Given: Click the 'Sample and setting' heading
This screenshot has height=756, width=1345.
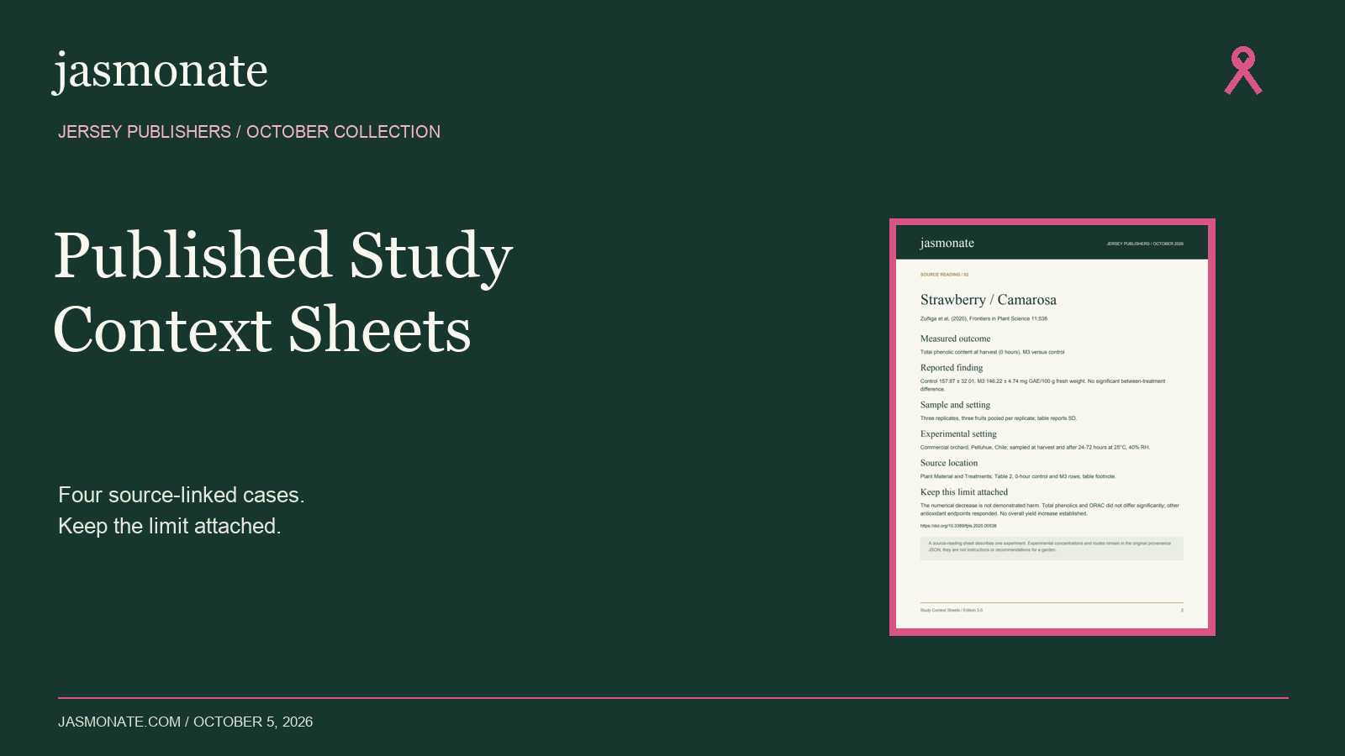Looking at the screenshot, I should coord(955,405).
